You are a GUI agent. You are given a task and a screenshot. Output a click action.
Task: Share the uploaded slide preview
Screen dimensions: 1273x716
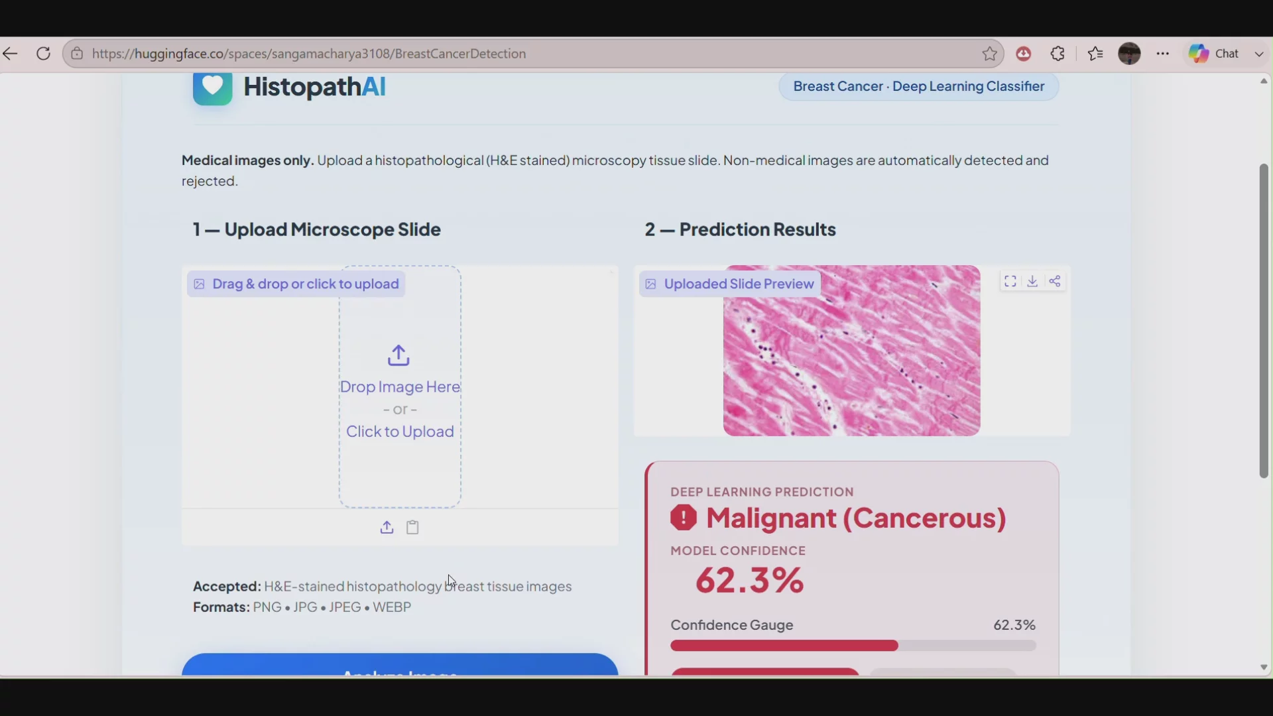pyautogui.click(x=1055, y=281)
